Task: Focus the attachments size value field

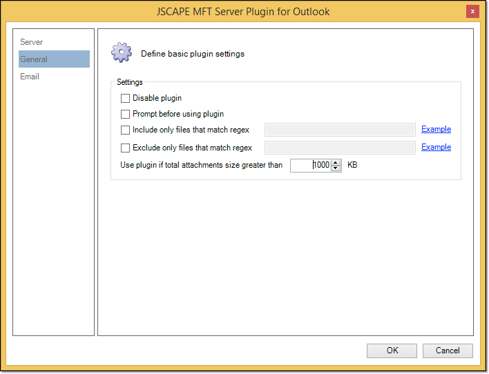Action: point(310,165)
